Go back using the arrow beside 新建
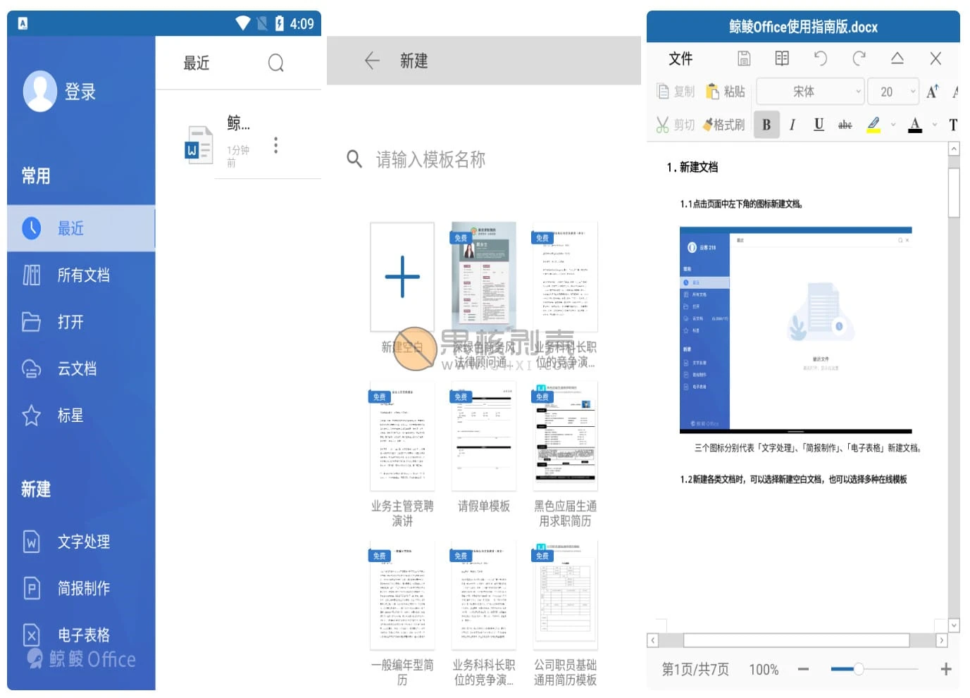This screenshot has height=698, width=970. pyautogui.click(x=372, y=61)
